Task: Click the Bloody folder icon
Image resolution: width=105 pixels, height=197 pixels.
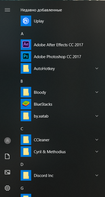Action: pos(26,92)
